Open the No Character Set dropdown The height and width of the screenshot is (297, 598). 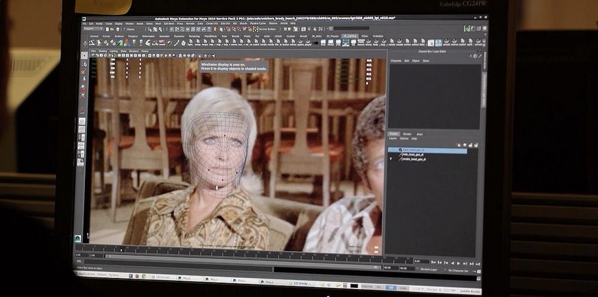tap(458, 270)
